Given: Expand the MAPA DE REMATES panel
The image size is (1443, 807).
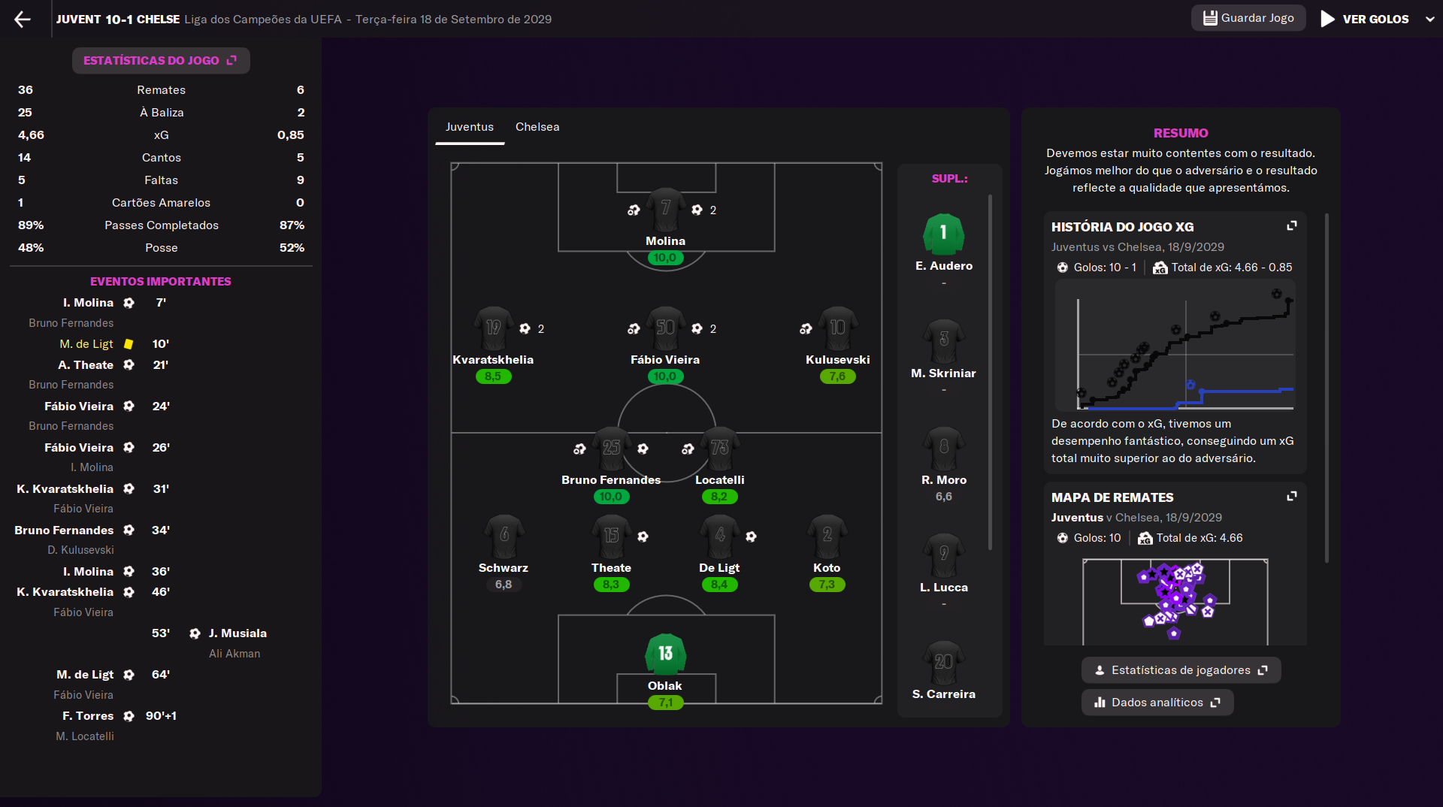Looking at the screenshot, I should coord(1292,497).
